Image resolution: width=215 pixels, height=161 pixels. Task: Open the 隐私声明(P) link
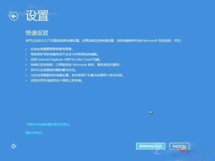pyautogui.click(x=34, y=133)
